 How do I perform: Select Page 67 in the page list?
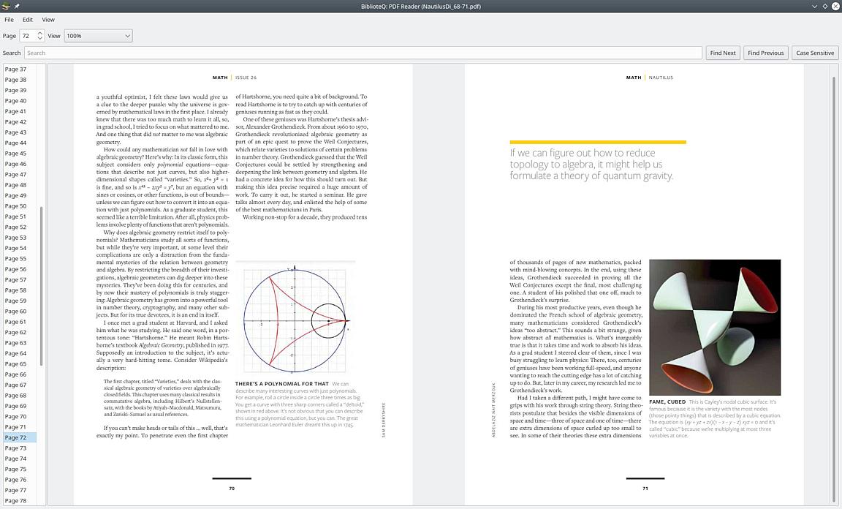click(x=20, y=385)
